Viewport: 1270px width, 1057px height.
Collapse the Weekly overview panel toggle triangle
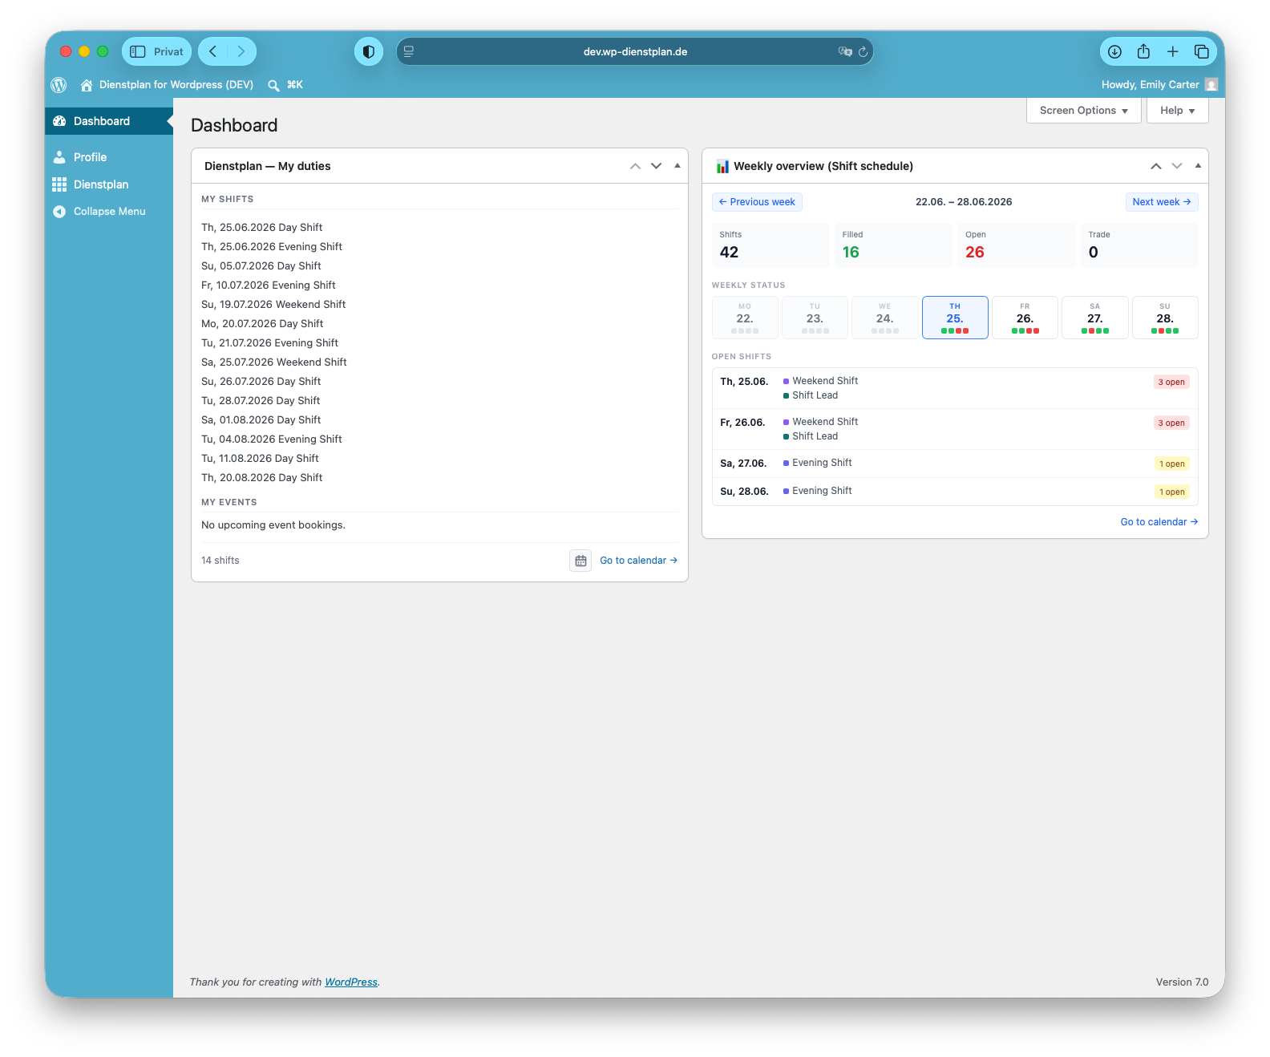pyautogui.click(x=1198, y=166)
